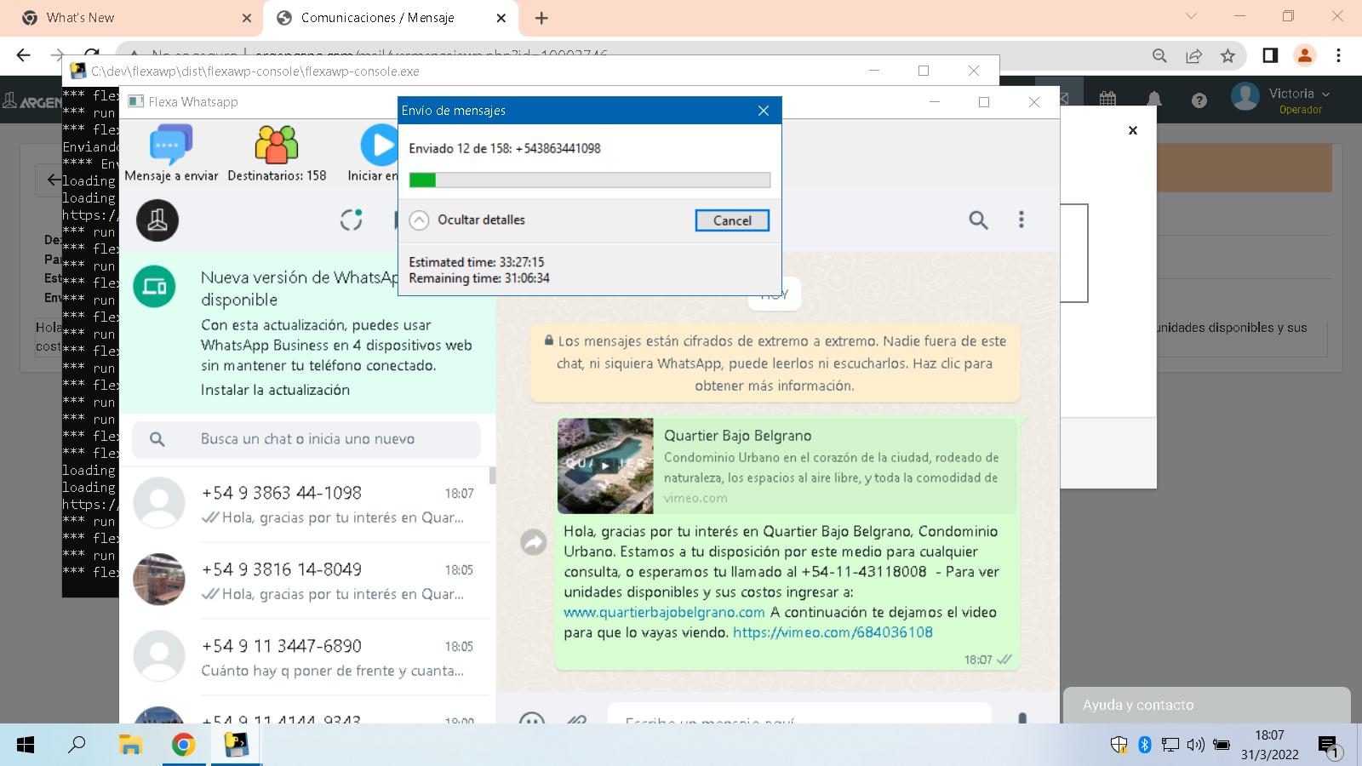The image size is (1362, 766).
Task: Close the web page modal X
Action: tap(1133, 130)
